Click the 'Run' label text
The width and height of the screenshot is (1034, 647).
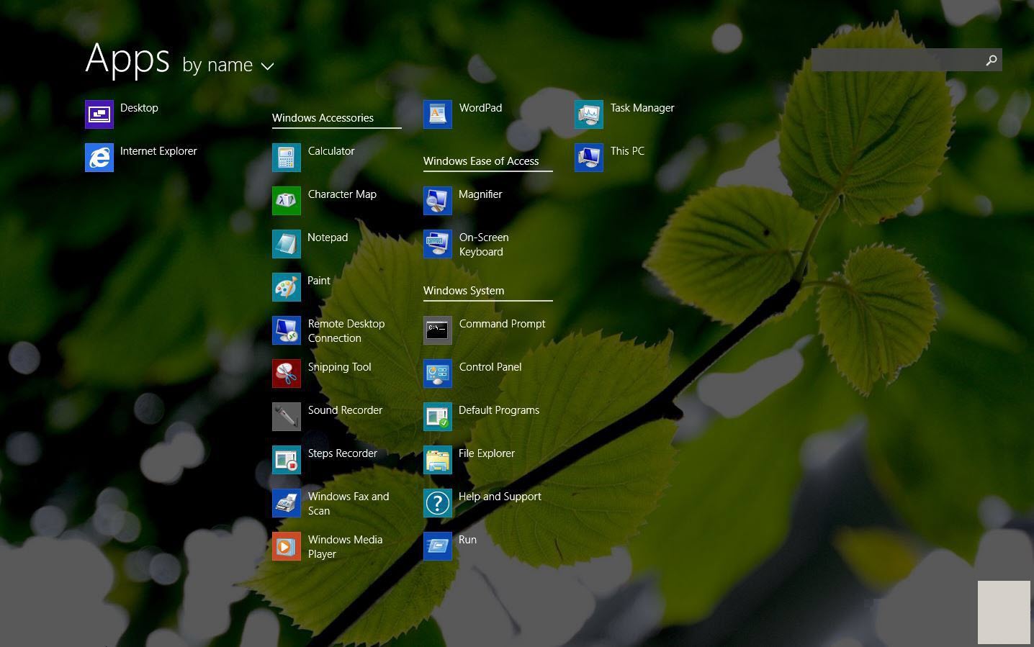coord(467,540)
